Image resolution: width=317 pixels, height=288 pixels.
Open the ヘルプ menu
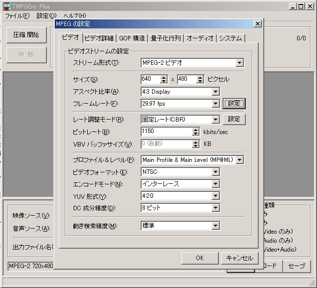75,15
